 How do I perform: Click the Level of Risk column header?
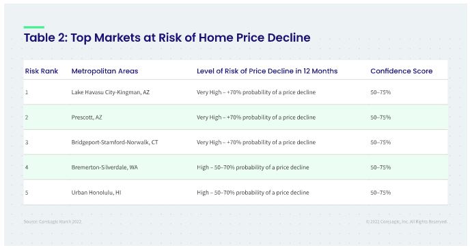pyautogui.click(x=267, y=71)
